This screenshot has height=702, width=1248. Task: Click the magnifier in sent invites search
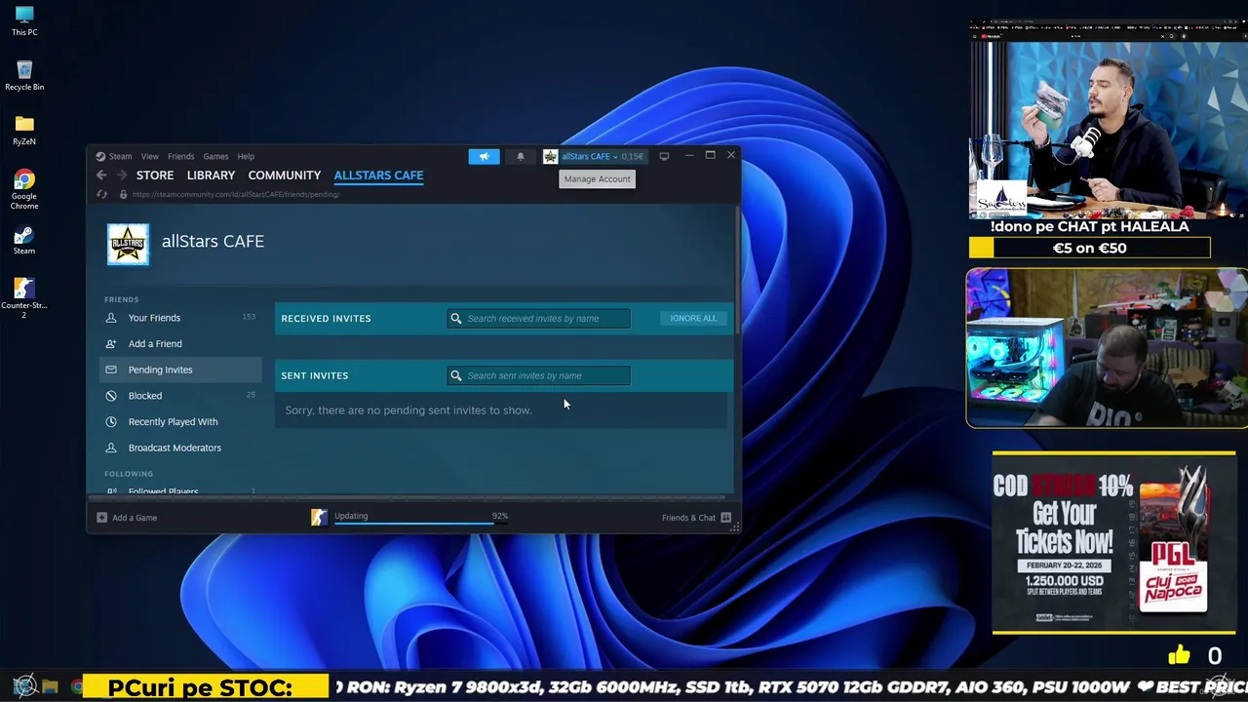(x=455, y=375)
